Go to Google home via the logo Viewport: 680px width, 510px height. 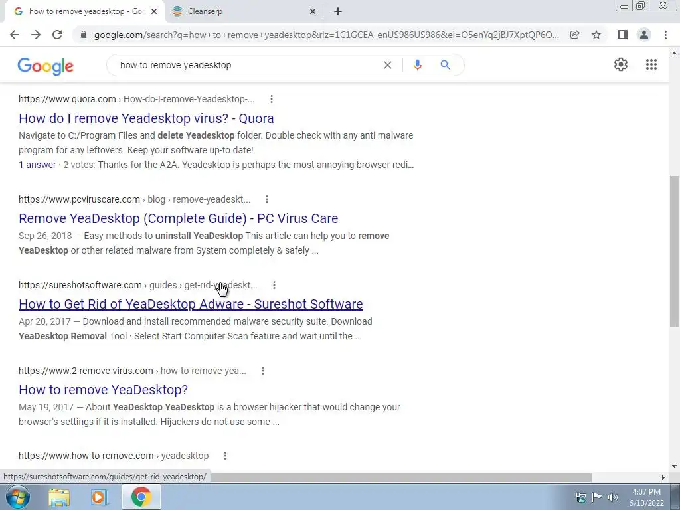pos(46,66)
